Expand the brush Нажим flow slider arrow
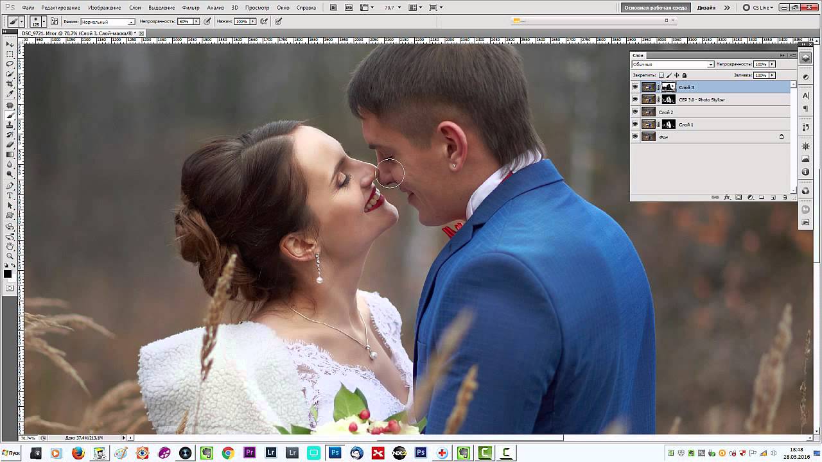This screenshot has height=462, width=822. coord(253,21)
